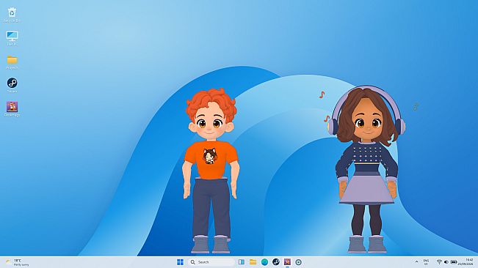Open the Windows Start menu

tap(180, 262)
